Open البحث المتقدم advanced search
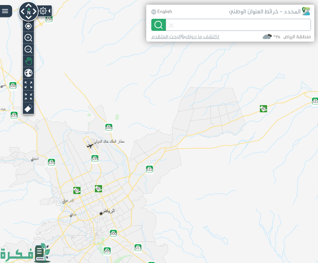 point(166,37)
